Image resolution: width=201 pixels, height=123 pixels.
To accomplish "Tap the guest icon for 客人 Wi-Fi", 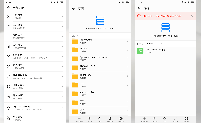I will point(8,97).
